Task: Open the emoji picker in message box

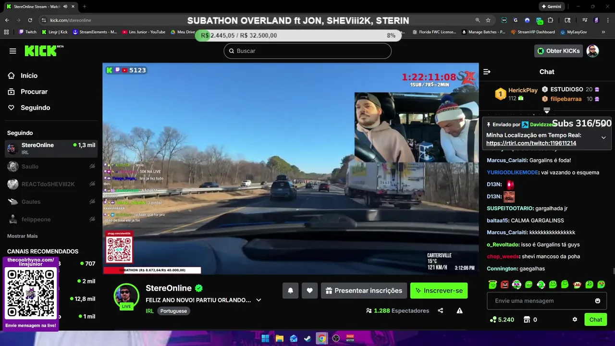Action: (x=598, y=301)
